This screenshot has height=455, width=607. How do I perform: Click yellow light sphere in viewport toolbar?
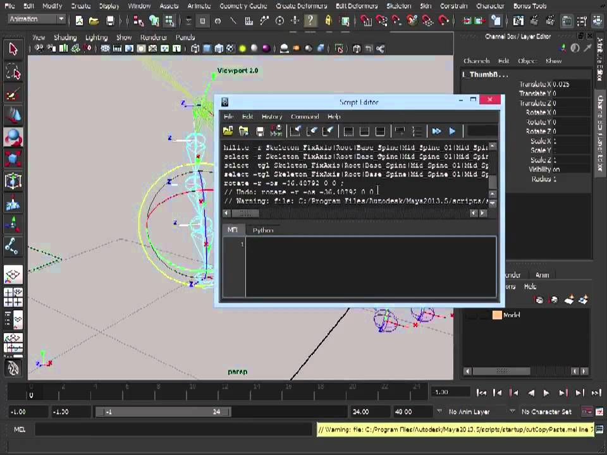[242, 49]
